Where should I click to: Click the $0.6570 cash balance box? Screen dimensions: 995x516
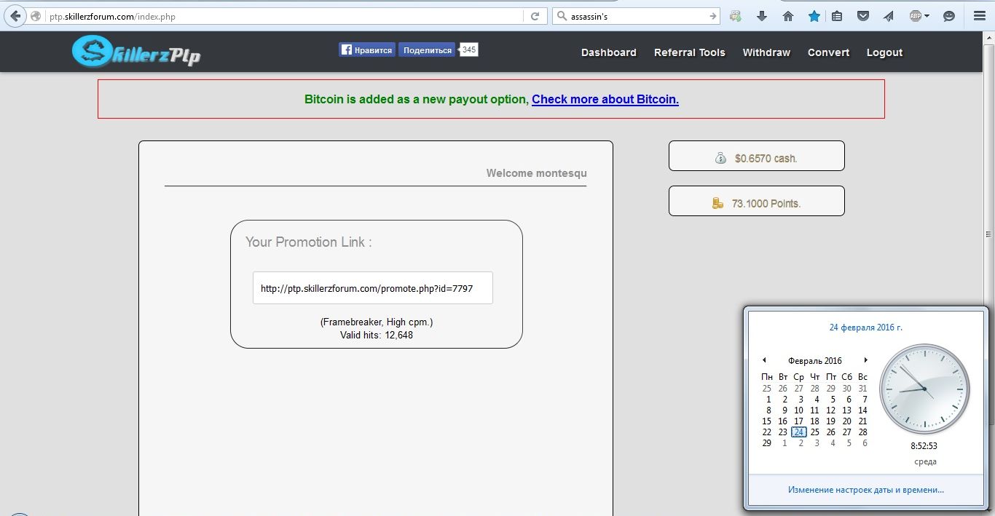(x=757, y=156)
